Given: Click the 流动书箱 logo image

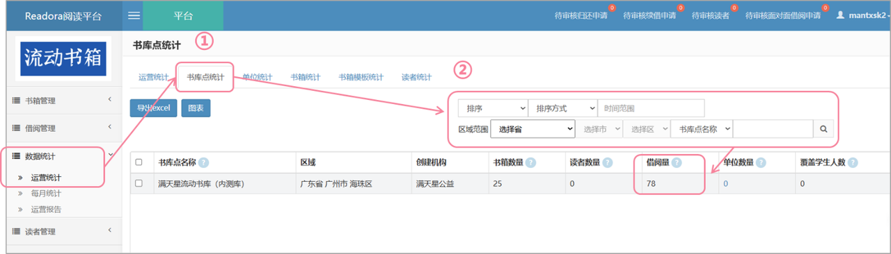Looking at the screenshot, I should point(63,59).
